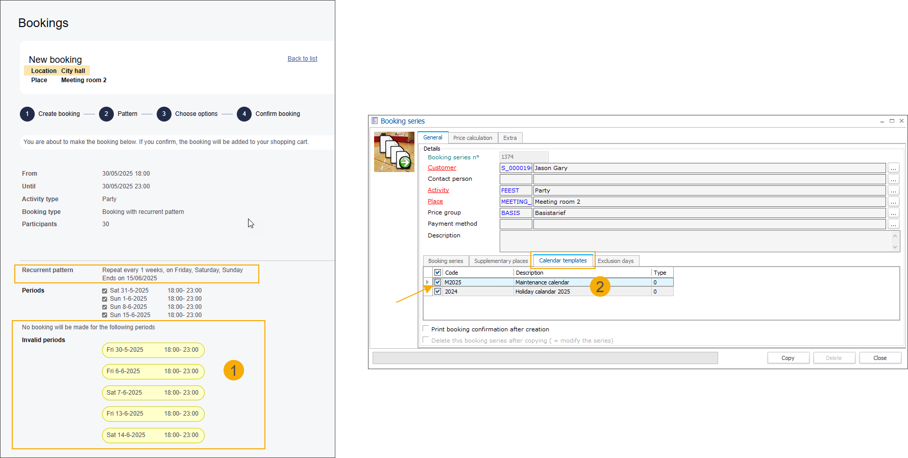Select the Fri 30-5-2025 invalid period
This screenshot has height=458, width=908.
click(x=153, y=350)
